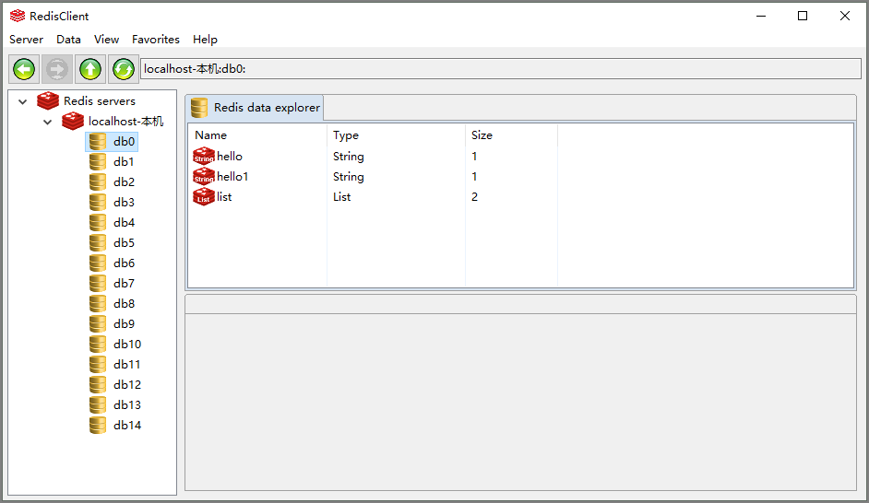Collapse the localhost-本机 server node

pos(48,122)
